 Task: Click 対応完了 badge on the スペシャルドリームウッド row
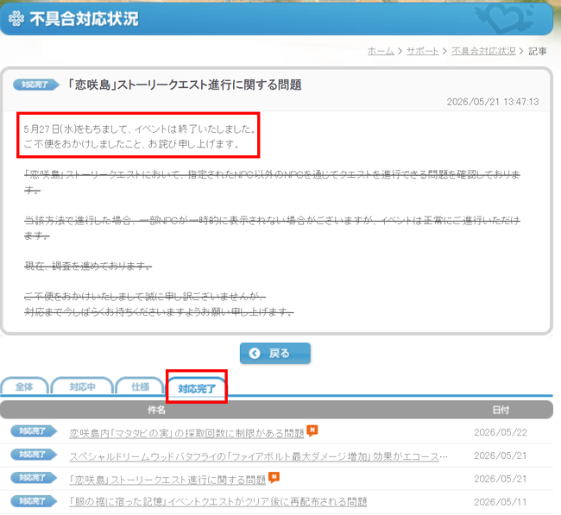(x=34, y=455)
